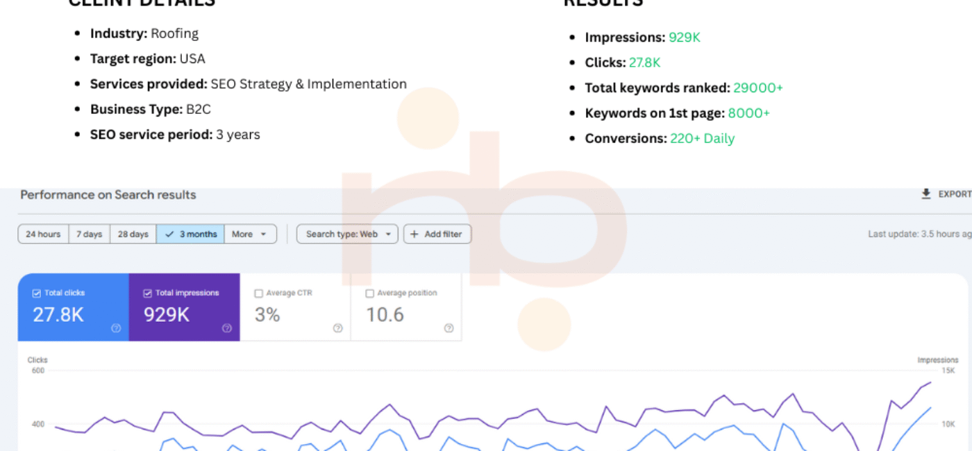Open help icon on Average CTR card

[x=338, y=328]
